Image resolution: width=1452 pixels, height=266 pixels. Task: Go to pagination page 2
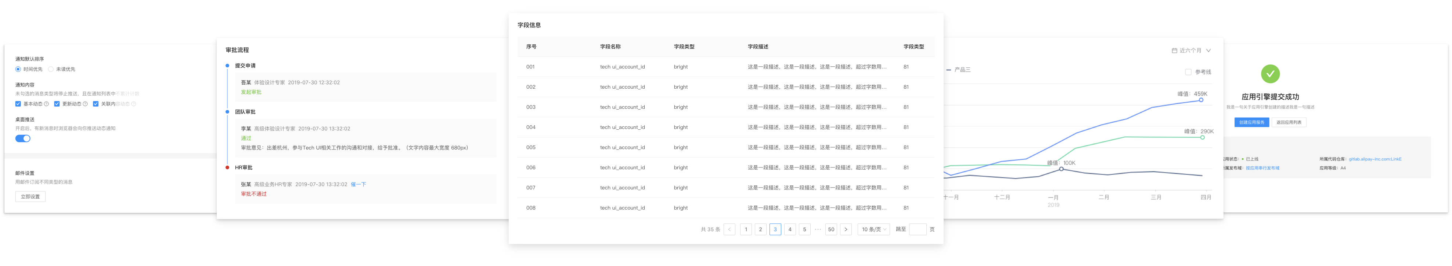point(760,229)
